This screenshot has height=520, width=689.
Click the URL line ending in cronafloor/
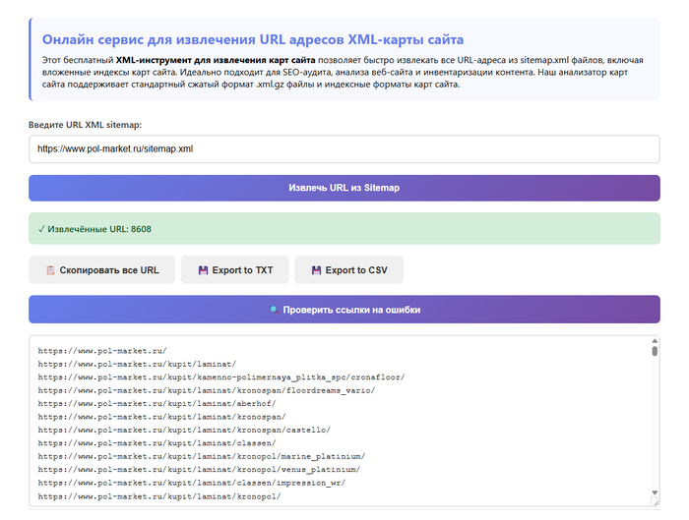[x=221, y=376]
